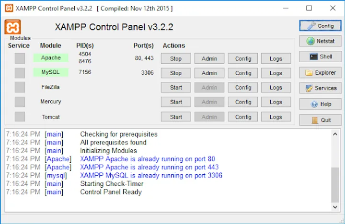This screenshot has height=224, width=345.
Task: Click the FileZilla module label
Action: pyautogui.click(x=50, y=87)
